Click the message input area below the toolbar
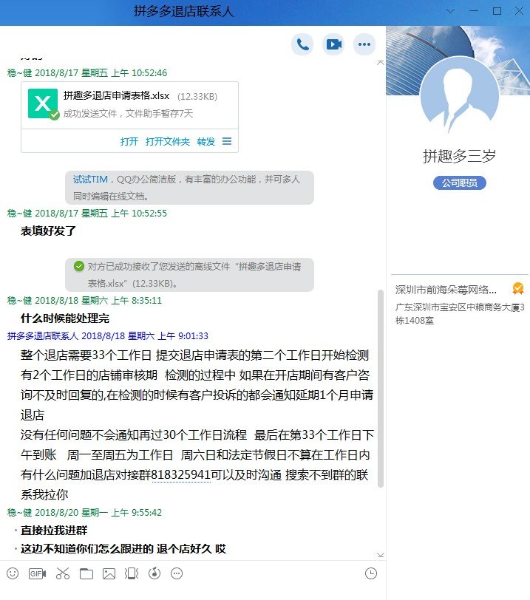Screen dimensions: 530x600 point(193,593)
